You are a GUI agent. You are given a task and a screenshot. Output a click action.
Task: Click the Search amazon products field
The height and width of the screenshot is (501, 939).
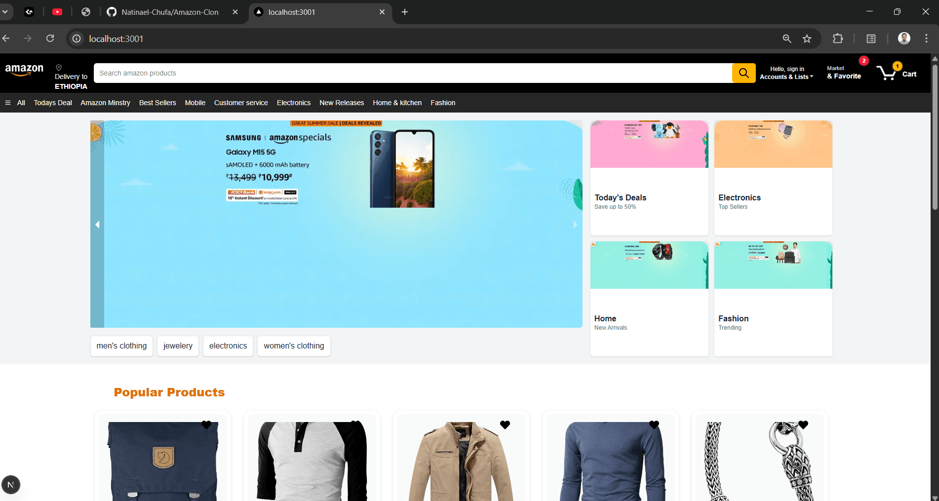point(412,73)
